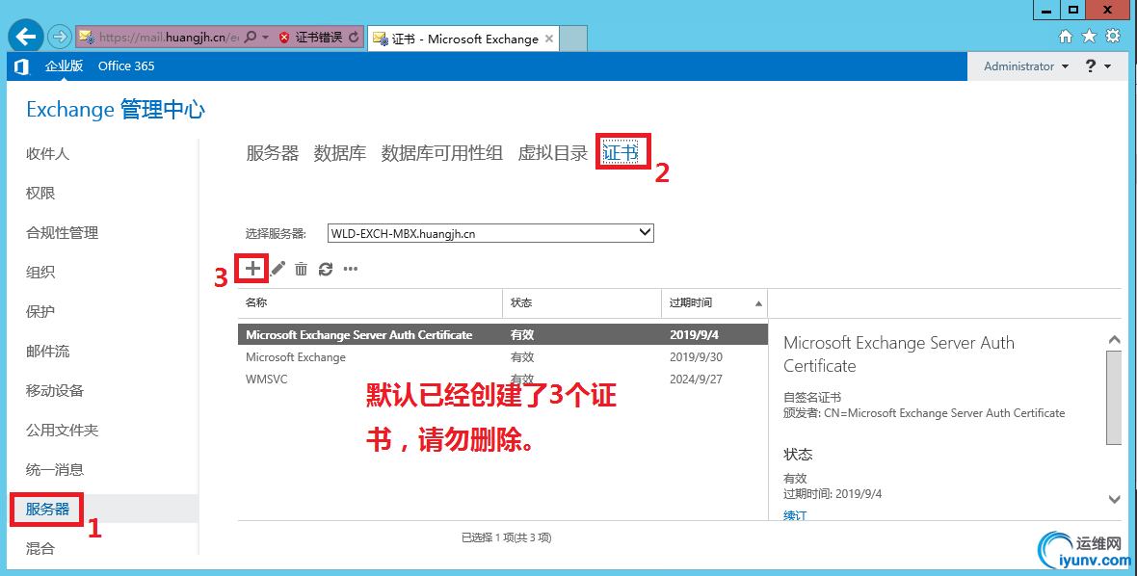The image size is (1137, 576).
Task: Open 邮件流 in the left navigation
Action: point(48,352)
